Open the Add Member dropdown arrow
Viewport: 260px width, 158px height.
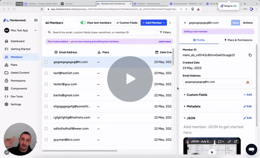tap(164, 23)
